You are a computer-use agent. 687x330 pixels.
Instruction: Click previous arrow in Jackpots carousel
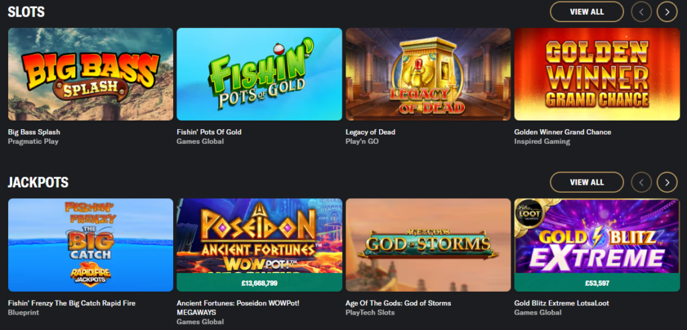[641, 182]
